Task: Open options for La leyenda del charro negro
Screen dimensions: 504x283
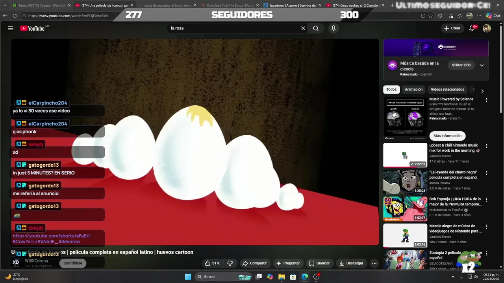Action: 487,173
